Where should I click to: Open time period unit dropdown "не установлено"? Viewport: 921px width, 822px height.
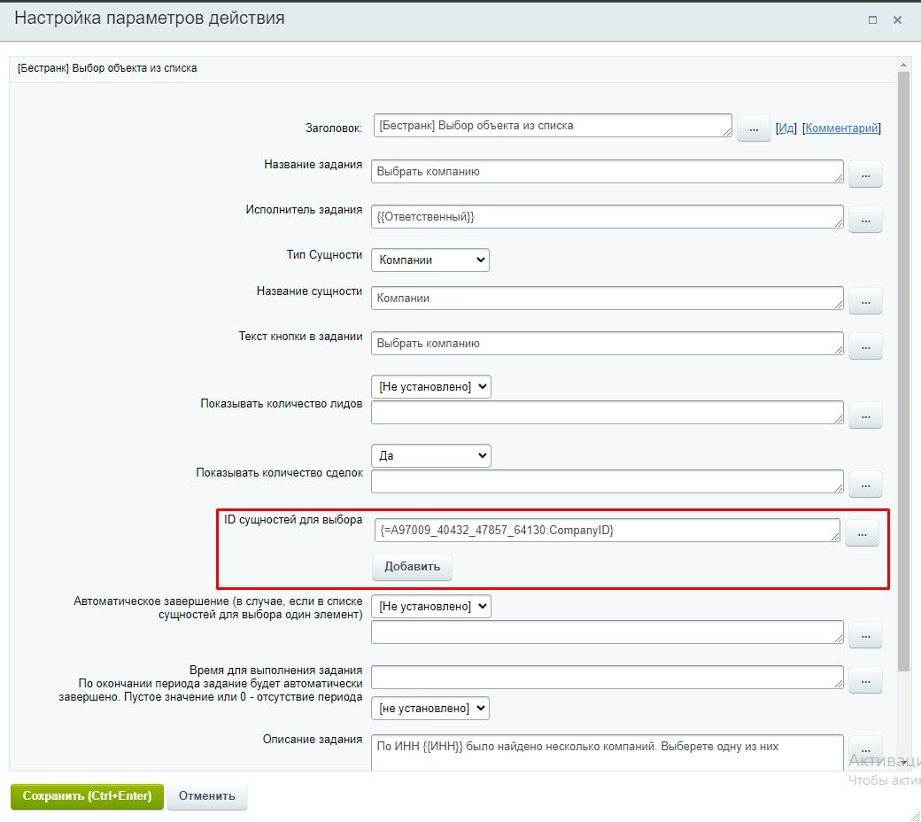431,708
